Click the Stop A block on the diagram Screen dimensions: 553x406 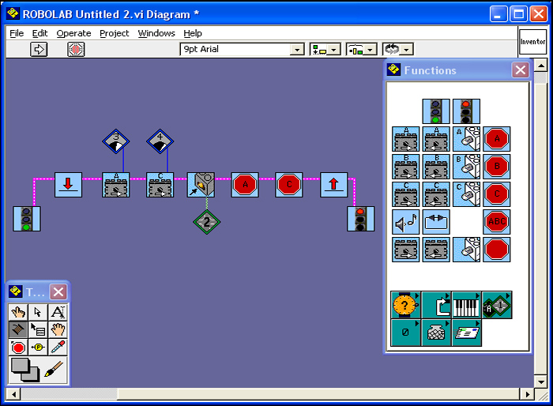(x=245, y=185)
